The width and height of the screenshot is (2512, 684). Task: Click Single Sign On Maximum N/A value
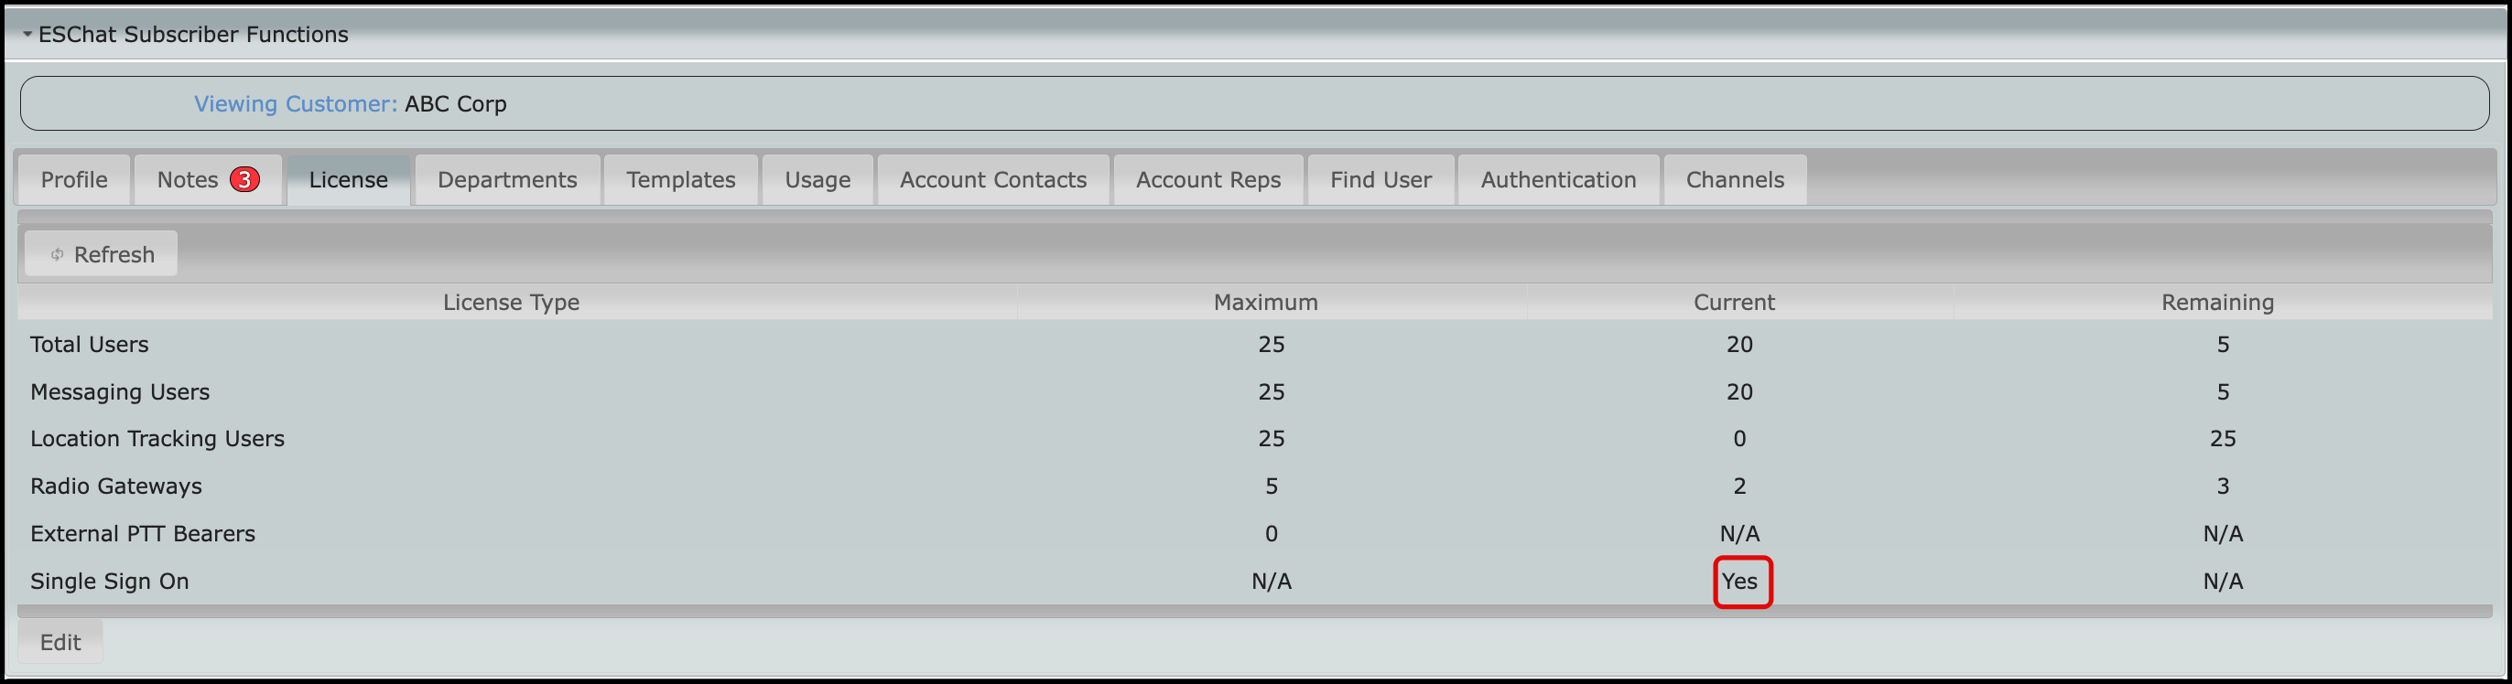click(1272, 581)
